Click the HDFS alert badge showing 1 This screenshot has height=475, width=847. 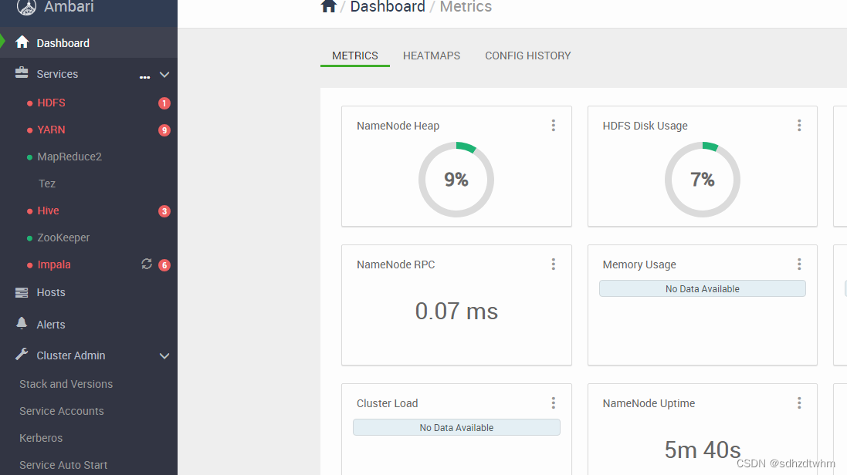pos(164,103)
